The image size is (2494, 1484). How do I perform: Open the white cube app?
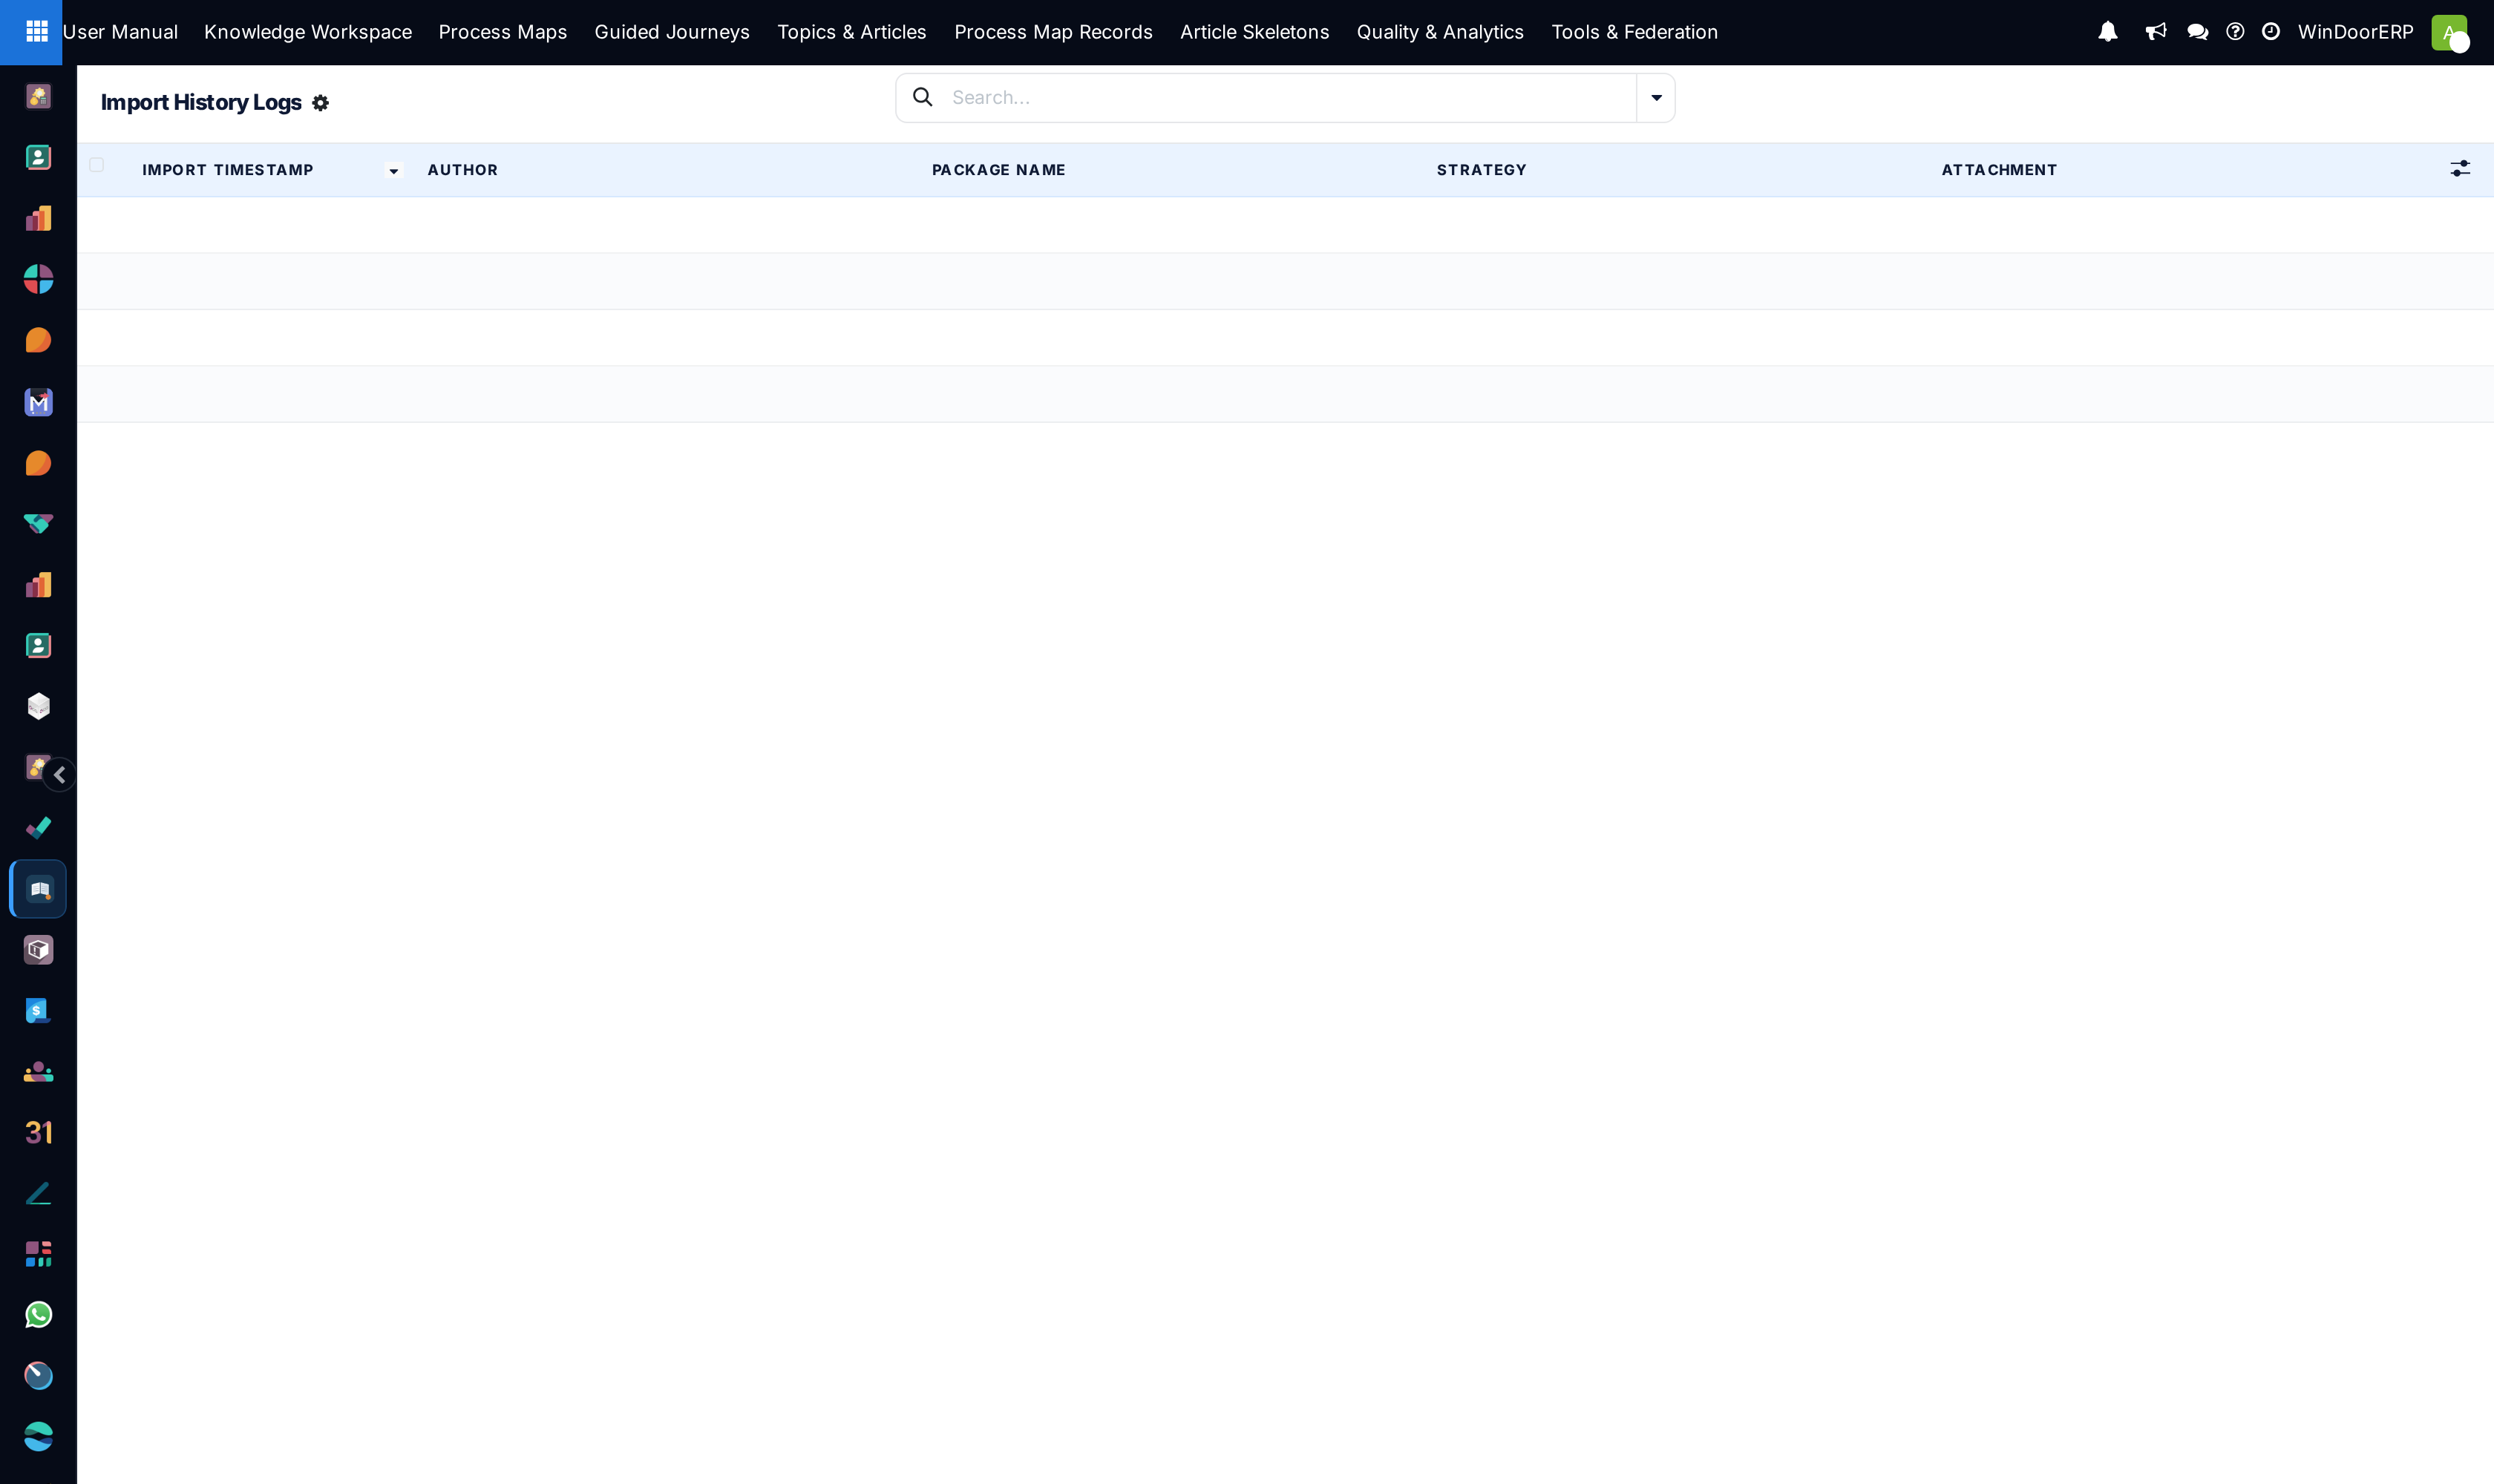pyautogui.click(x=38, y=706)
